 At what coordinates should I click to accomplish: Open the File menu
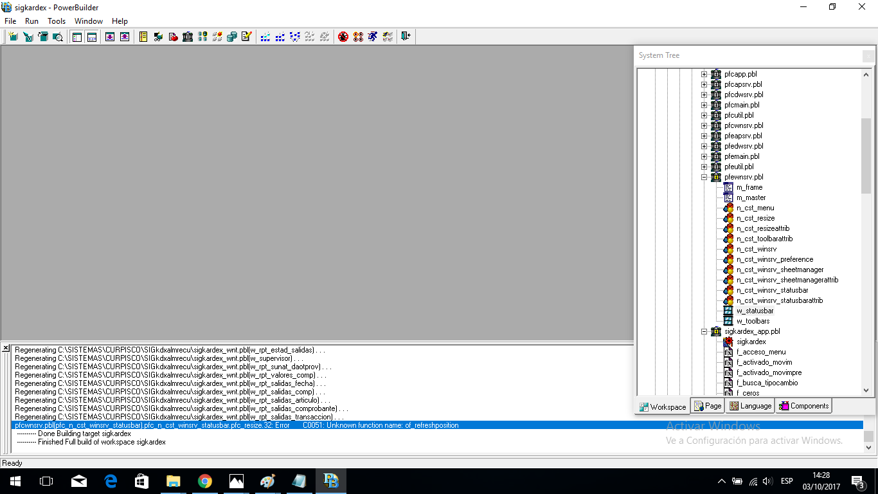tap(10, 21)
